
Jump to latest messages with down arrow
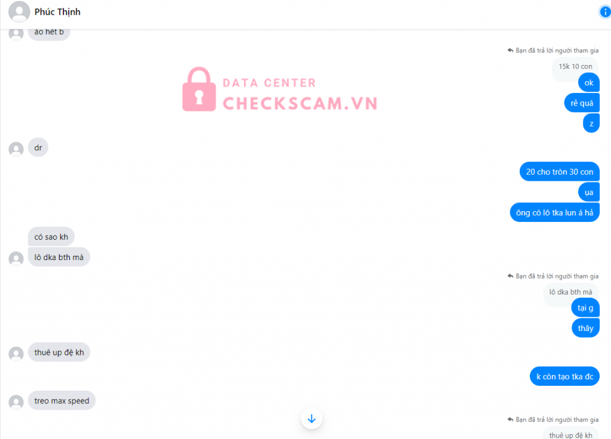(x=311, y=419)
